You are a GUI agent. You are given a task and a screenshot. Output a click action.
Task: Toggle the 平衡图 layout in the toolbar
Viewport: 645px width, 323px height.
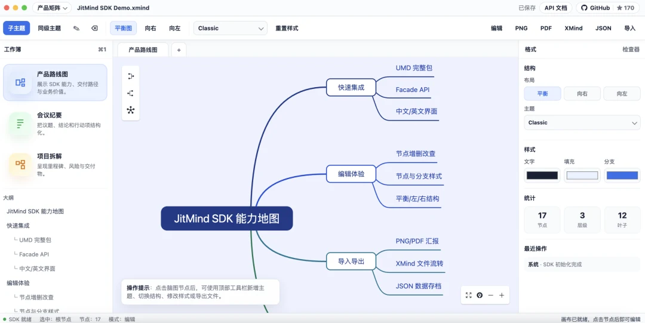point(124,29)
